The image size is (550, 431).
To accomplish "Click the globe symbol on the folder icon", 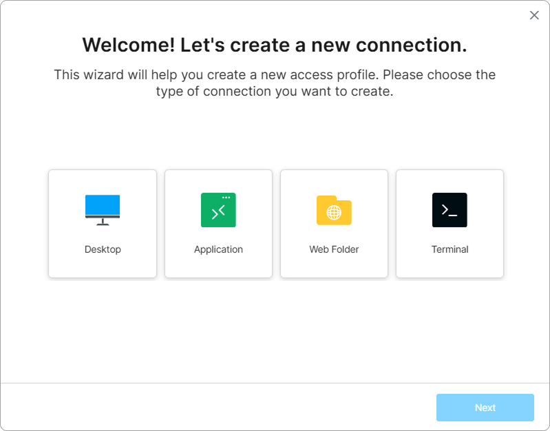I will pos(334,213).
